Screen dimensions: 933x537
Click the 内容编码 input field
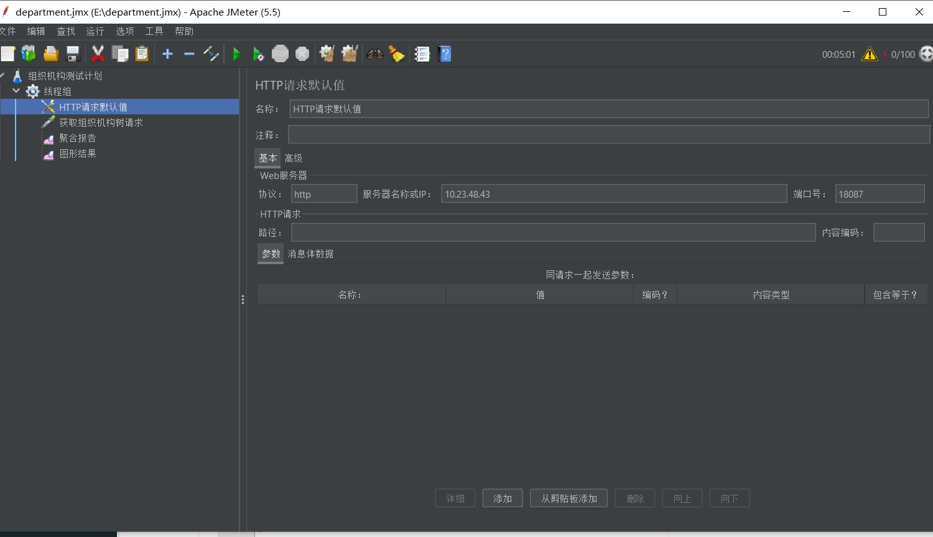coord(899,232)
